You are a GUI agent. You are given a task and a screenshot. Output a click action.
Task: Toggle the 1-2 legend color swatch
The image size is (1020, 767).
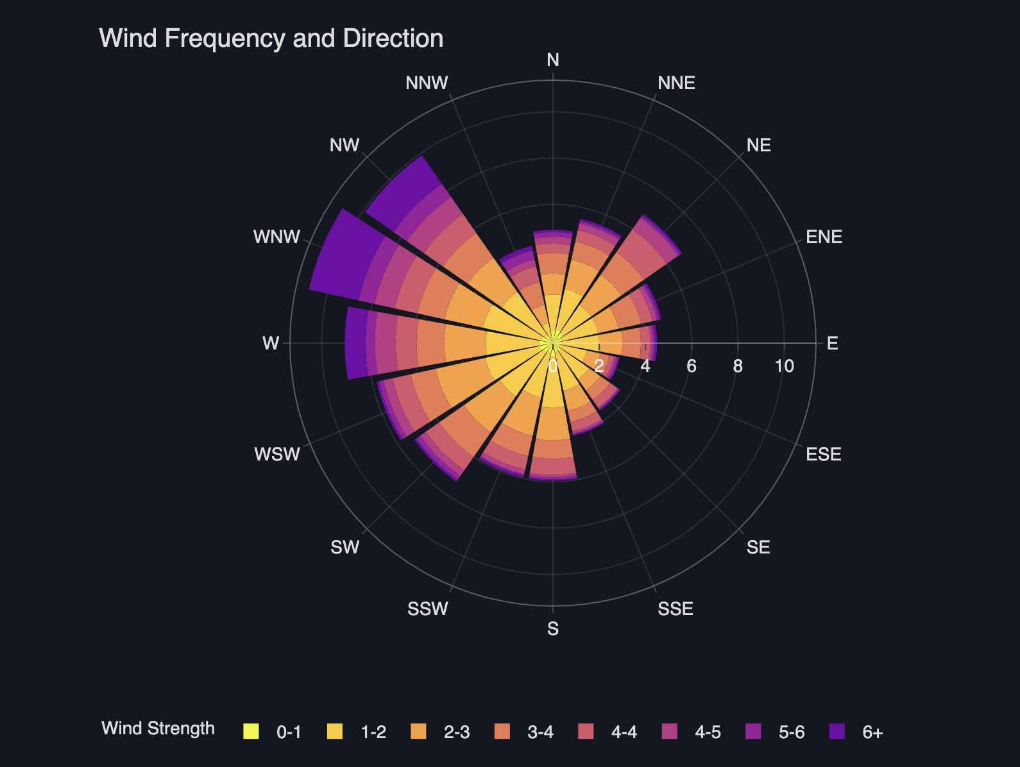[335, 732]
